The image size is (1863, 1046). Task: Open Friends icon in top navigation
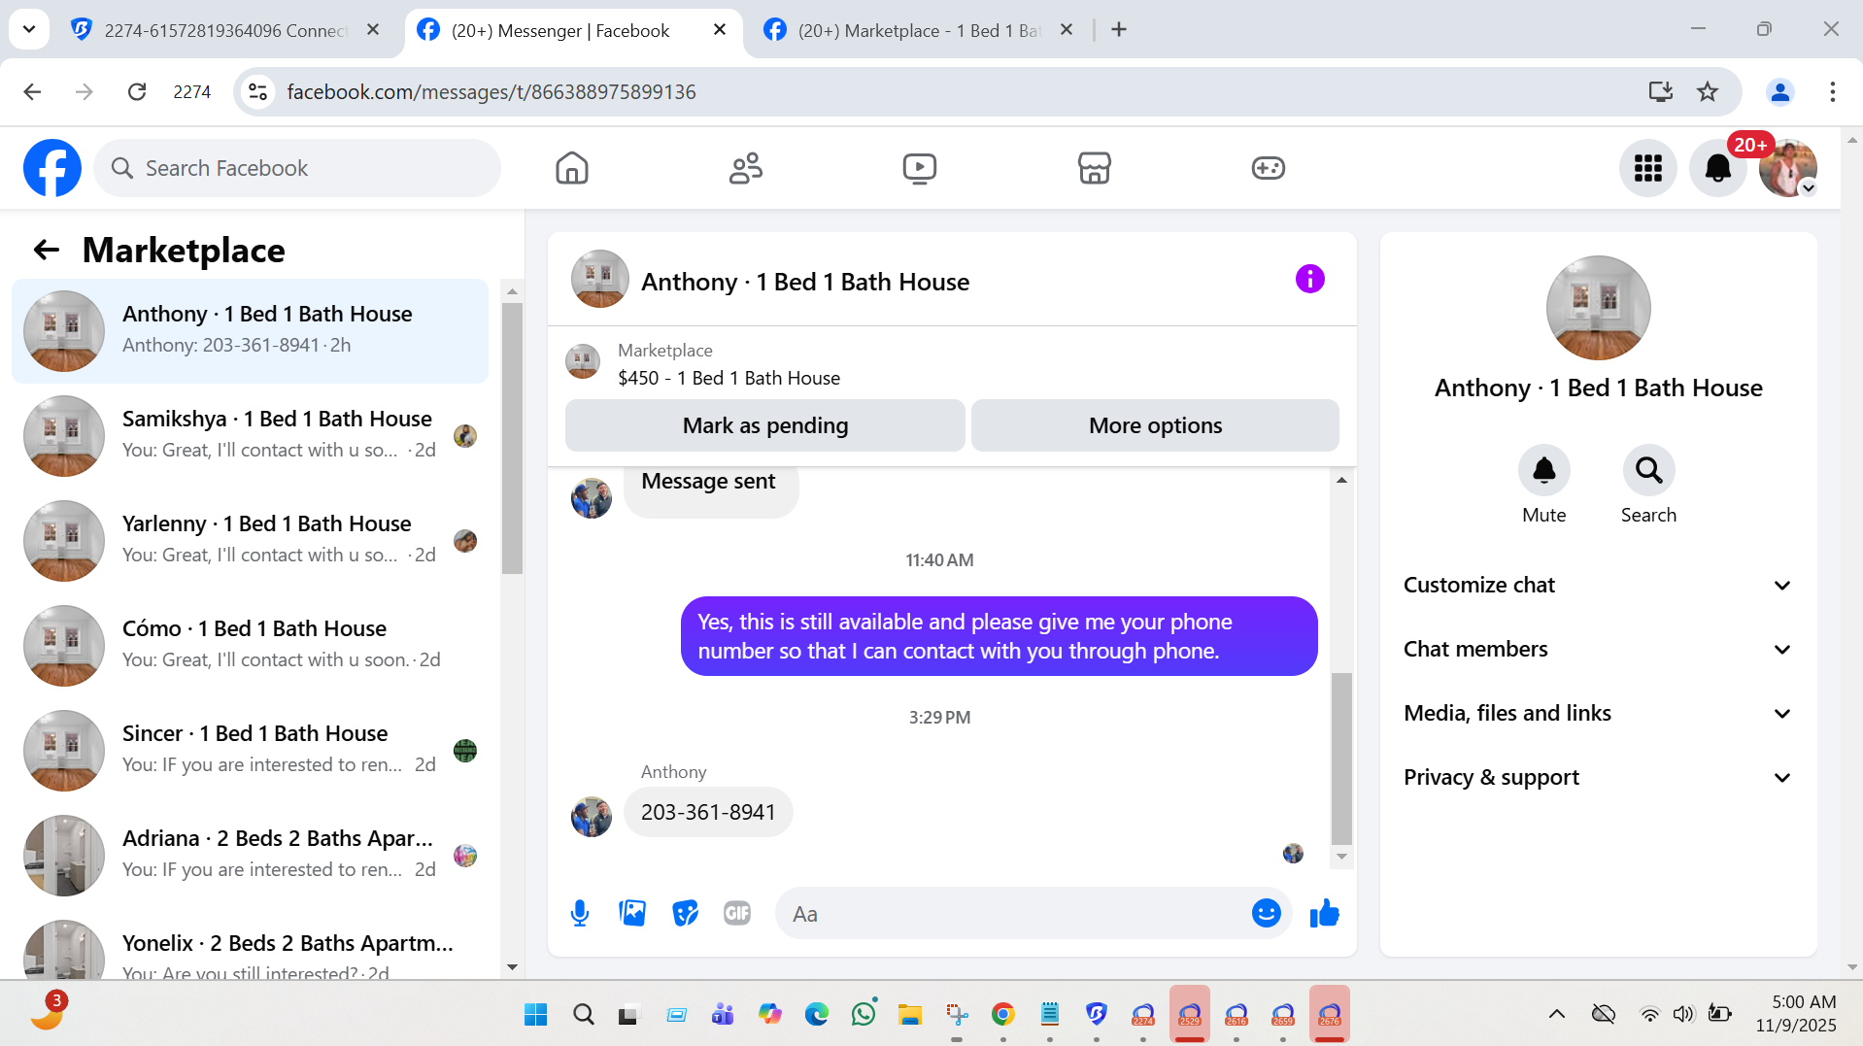point(746,168)
